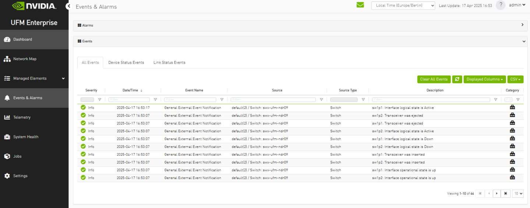Open the help question mark icon
This screenshot has width=530, height=208.
(500, 5)
